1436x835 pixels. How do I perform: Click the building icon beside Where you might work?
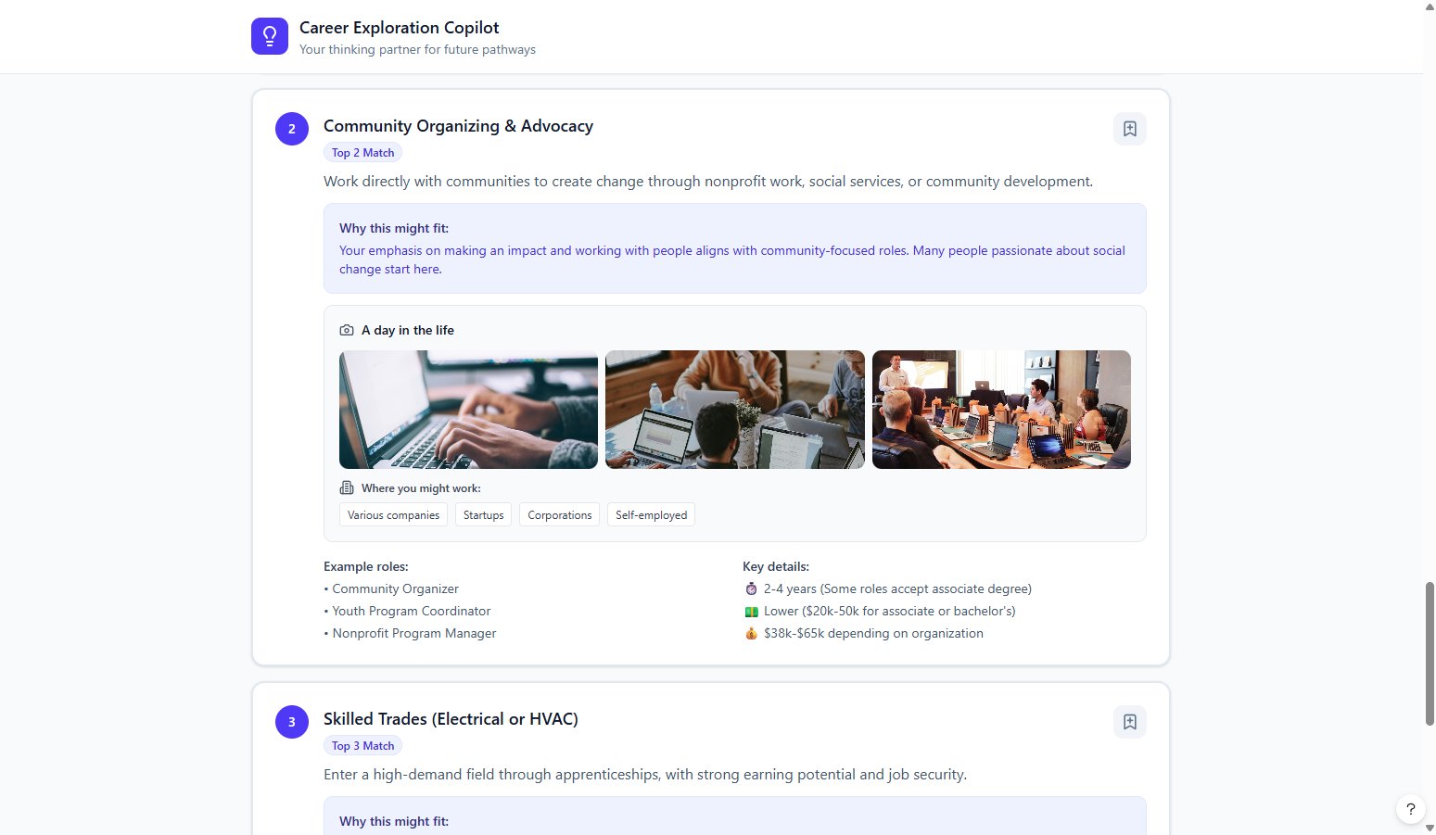[x=347, y=487]
